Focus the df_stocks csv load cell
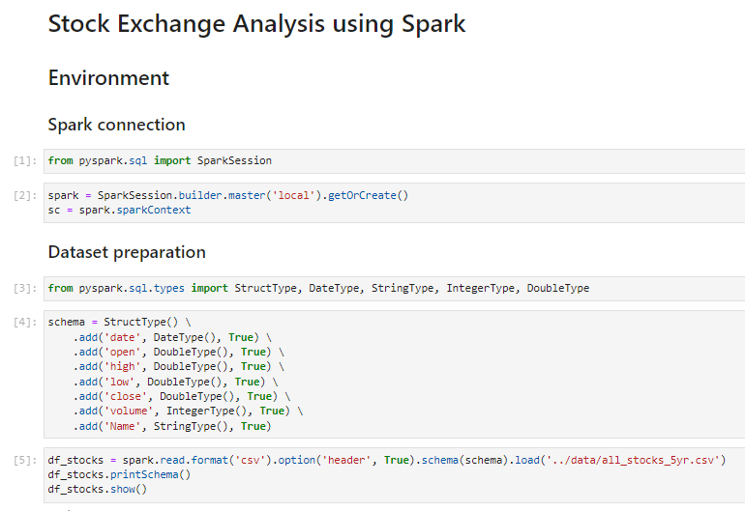This screenshot has height=511, width=745. coord(395,475)
